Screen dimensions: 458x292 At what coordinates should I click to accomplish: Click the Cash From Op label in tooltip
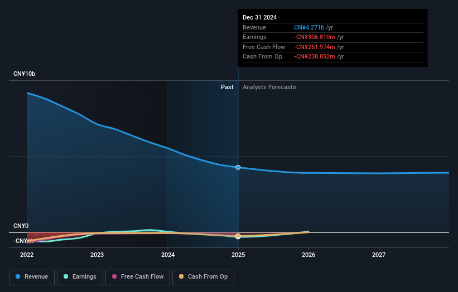[x=263, y=57]
